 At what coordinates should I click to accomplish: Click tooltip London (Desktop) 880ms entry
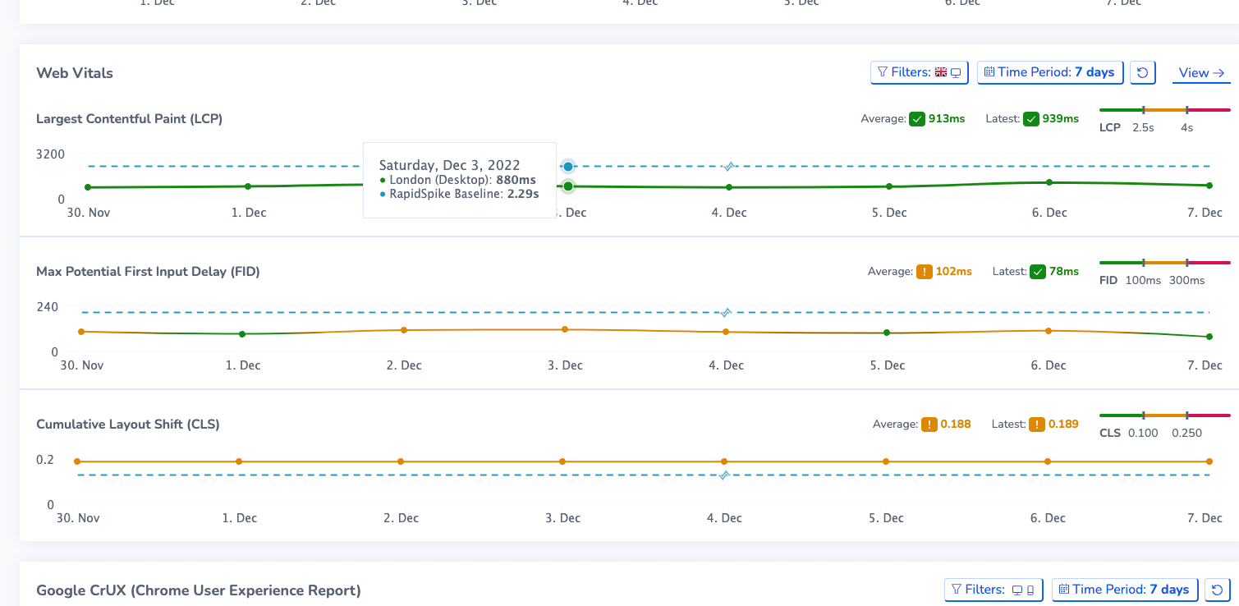tap(458, 180)
